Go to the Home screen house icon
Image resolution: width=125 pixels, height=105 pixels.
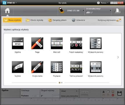[x=7, y=10]
